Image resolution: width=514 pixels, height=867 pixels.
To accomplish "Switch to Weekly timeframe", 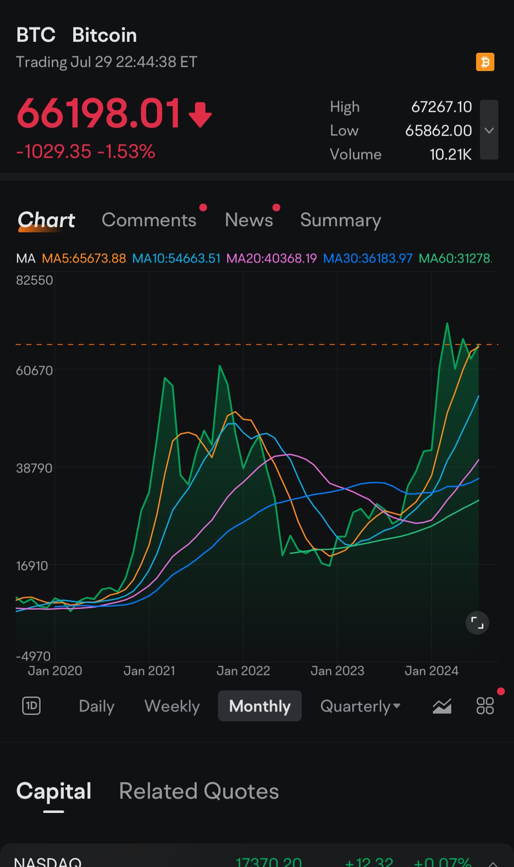I will pos(172,706).
